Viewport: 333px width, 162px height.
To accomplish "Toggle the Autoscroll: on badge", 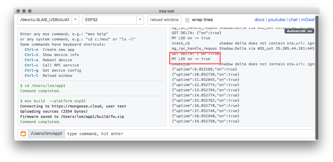I will pos(299,31).
